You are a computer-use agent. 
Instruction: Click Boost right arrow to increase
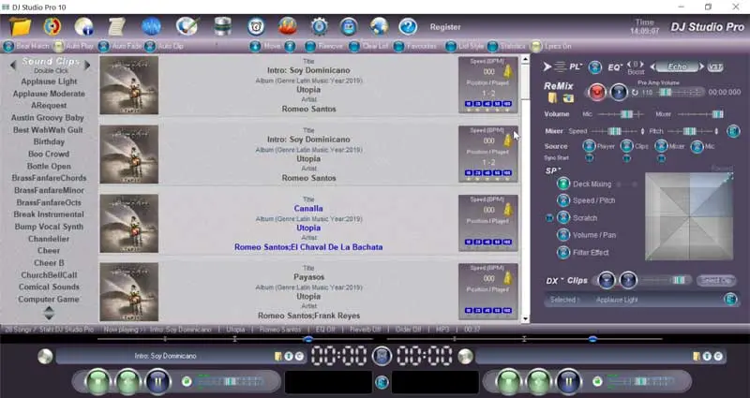pyautogui.click(x=641, y=64)
